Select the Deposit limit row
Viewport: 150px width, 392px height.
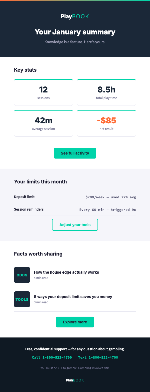(x=75, y=197)
